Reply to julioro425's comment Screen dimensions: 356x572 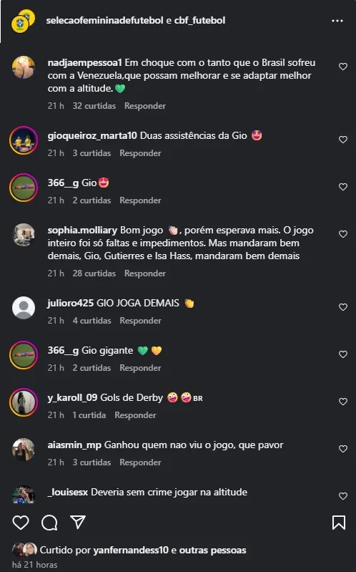point(140,321)
